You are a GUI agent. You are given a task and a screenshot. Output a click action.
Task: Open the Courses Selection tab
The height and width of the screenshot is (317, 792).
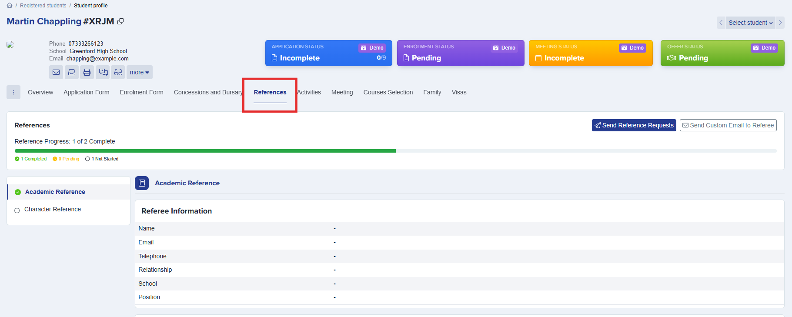click(x=388, y=92)
